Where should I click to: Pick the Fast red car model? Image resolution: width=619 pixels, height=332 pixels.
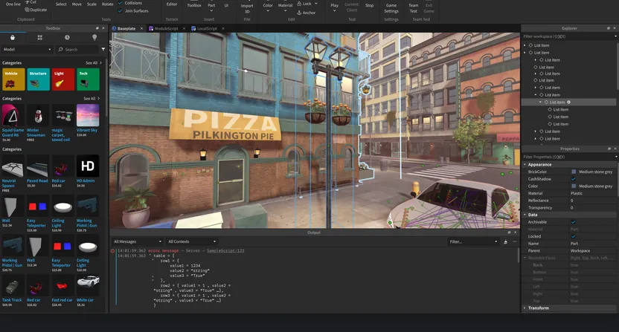[62, 285]
